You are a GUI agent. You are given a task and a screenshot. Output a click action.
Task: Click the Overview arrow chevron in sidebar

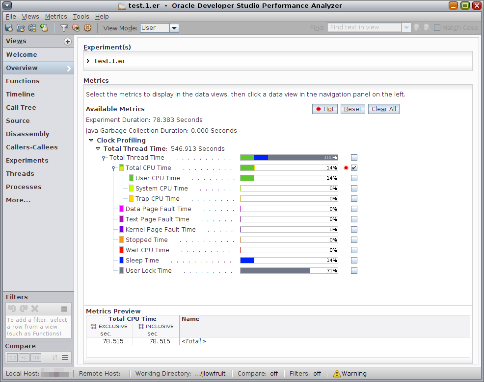point(69,68)
